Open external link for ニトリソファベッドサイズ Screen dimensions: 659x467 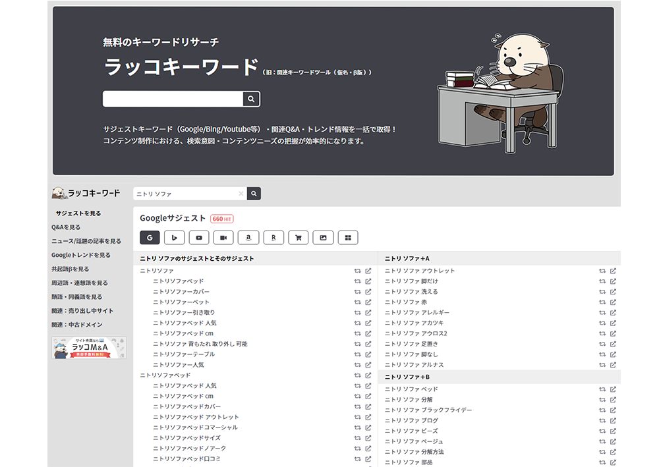click(368, 438)
